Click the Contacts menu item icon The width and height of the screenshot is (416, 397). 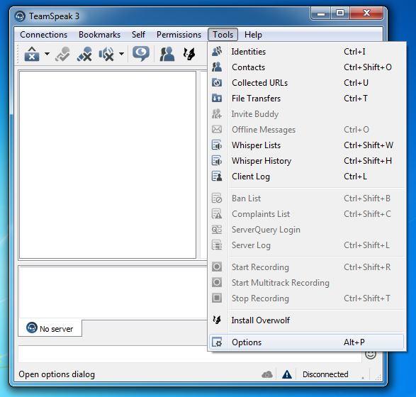[x=217, y=67]
